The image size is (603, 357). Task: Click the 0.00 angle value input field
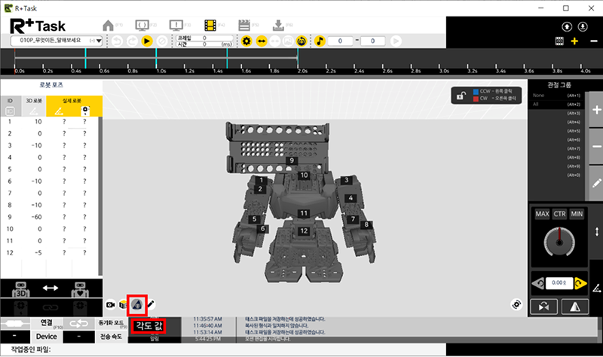(x=559, y=283)
